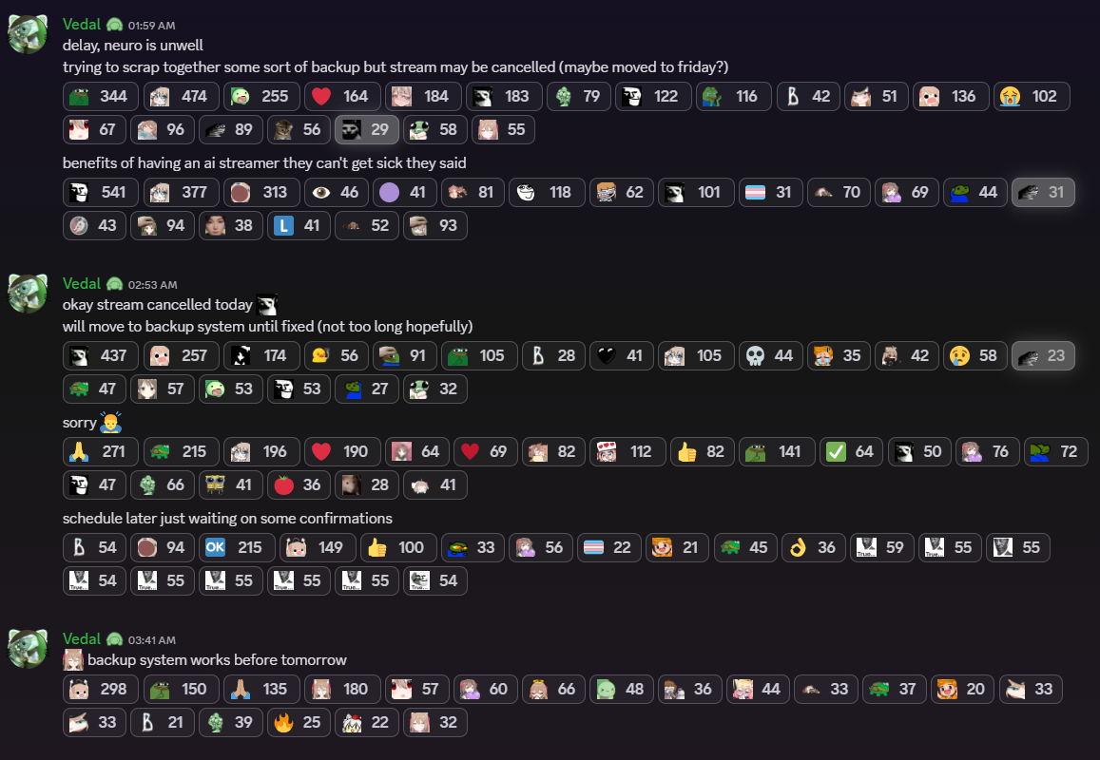Select the praying hands reaction with 271
Image resolution: width=1100 pixels, height=760 pixels.
point(101,452)
